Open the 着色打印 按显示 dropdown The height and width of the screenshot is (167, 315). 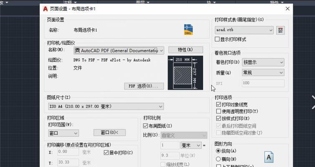(263, 63)
